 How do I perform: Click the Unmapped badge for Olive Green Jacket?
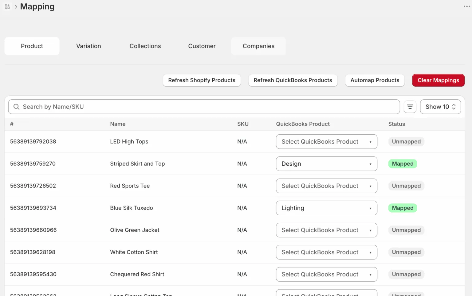tap(406, 230)
